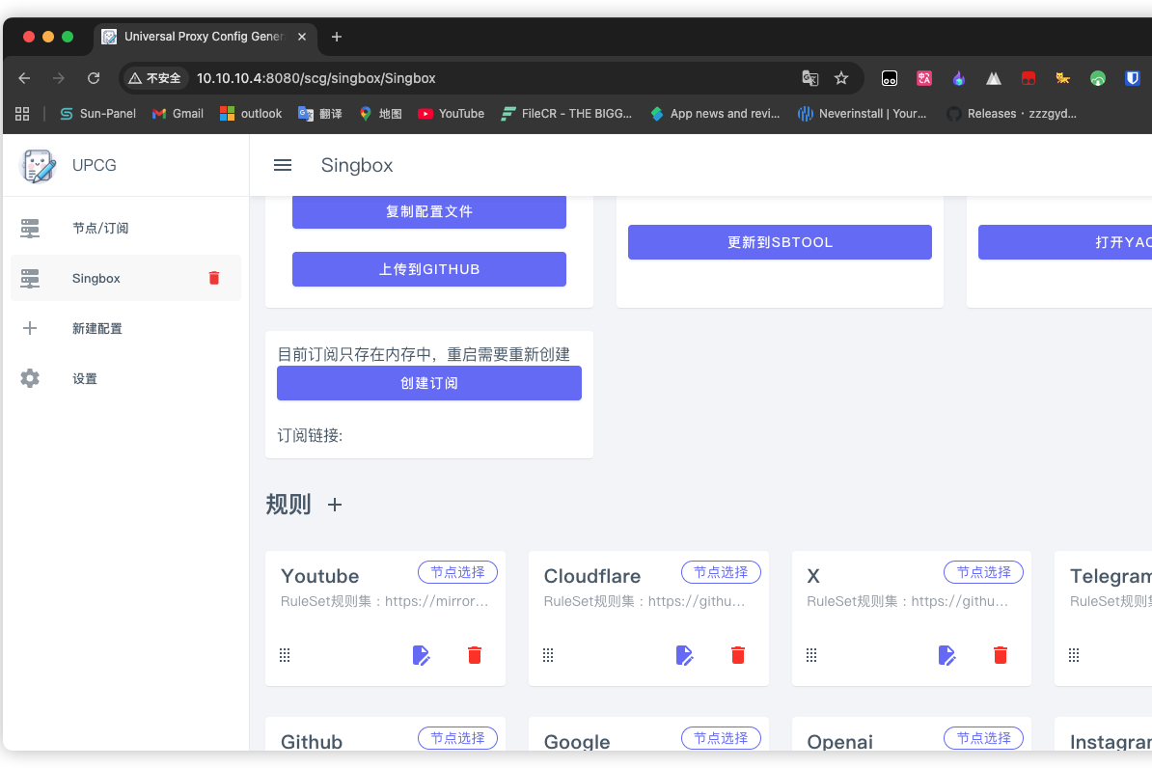Open the outlook bookmark
The image size is (1152, 768).
click(x=251, y=114)
